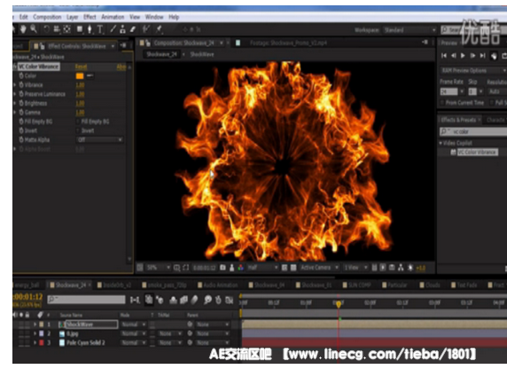The width and height of the screenshot is (507, 369).
Task: Expand the Brightness property triangle
Action: pyautogui.click(x=14, y=103)
